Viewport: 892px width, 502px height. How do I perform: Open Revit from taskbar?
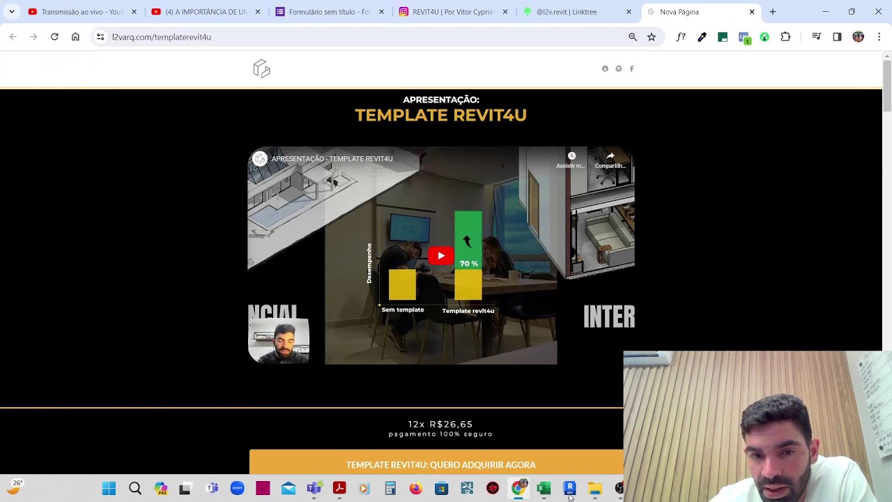pyautogui.click(x=569, y=488)
